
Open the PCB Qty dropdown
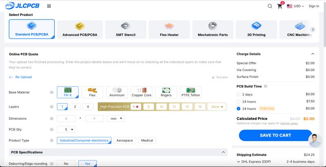[66, 130]
